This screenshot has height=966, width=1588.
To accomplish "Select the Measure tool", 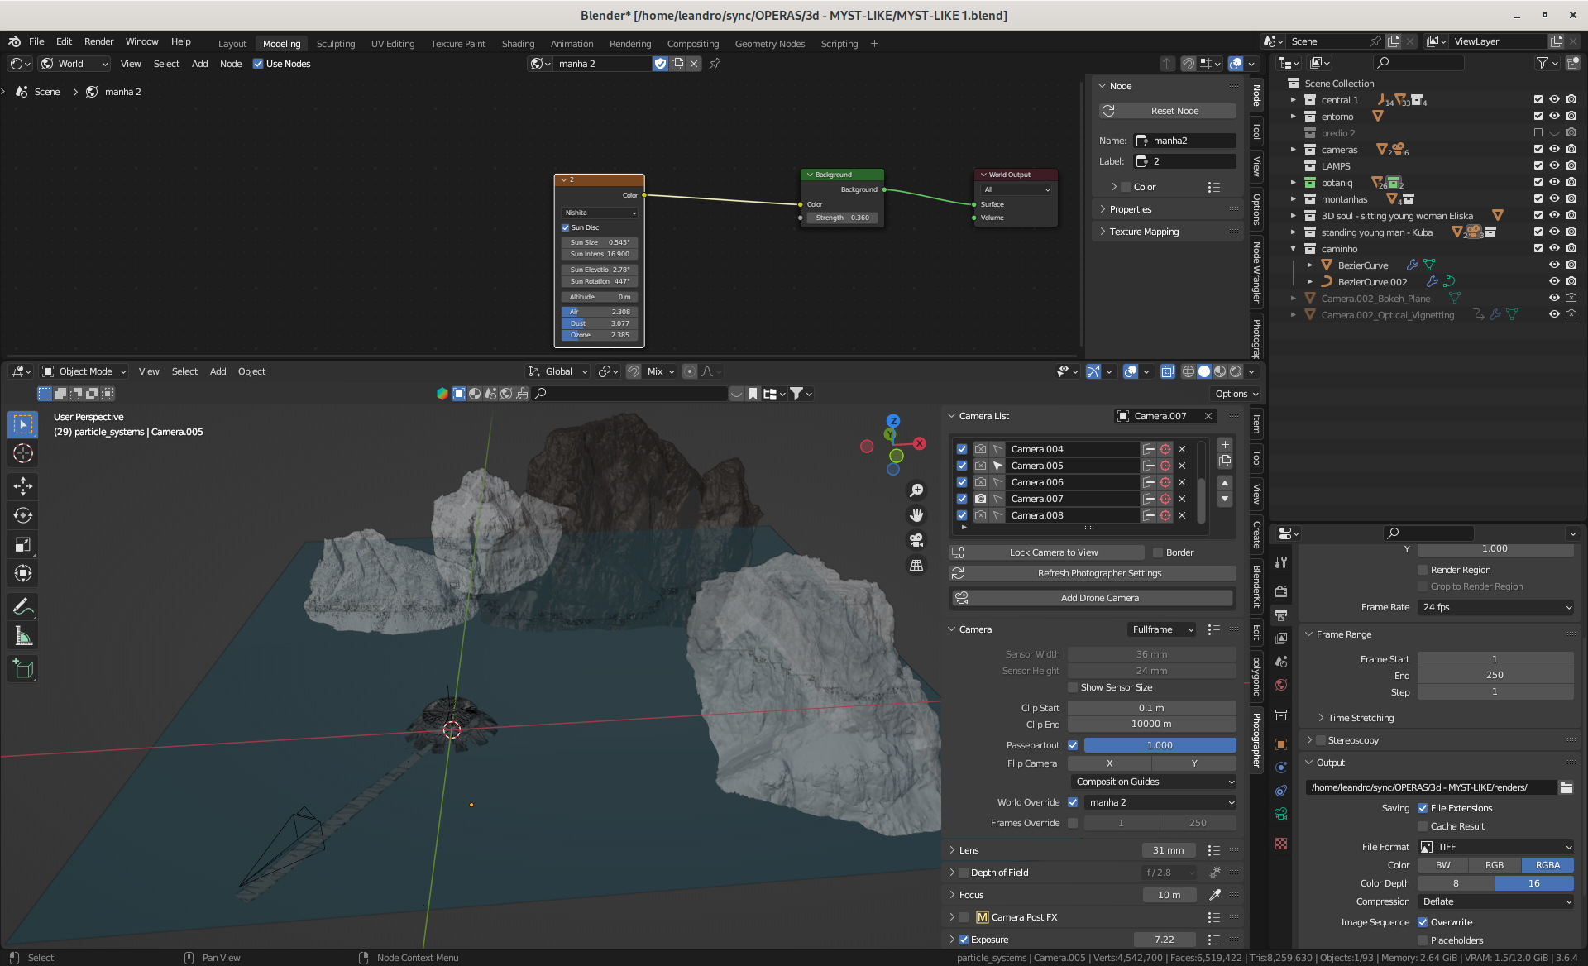I will coord(23,636).
